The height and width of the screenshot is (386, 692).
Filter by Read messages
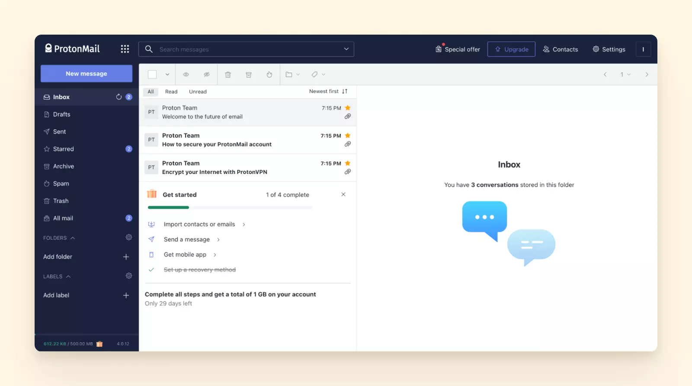tap(171, 92)
